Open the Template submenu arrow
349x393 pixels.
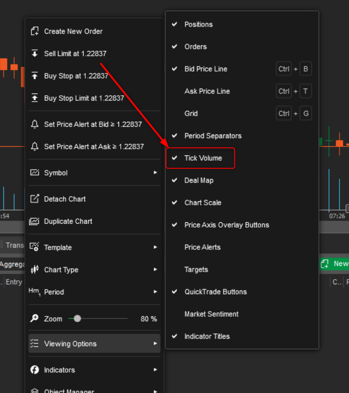155,248
